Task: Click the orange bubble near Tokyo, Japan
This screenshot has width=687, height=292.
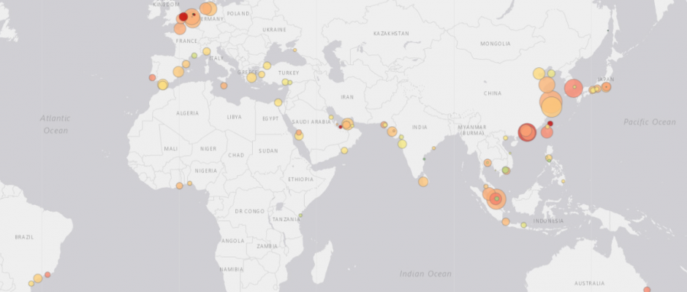Action: point(606,87)
